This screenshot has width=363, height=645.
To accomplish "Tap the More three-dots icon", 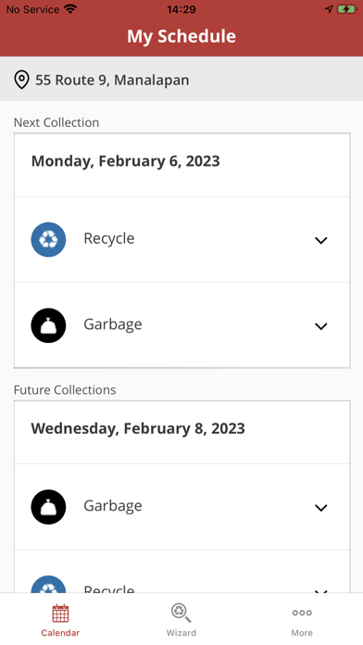I will pyautogui.click(x=302, y=613).
